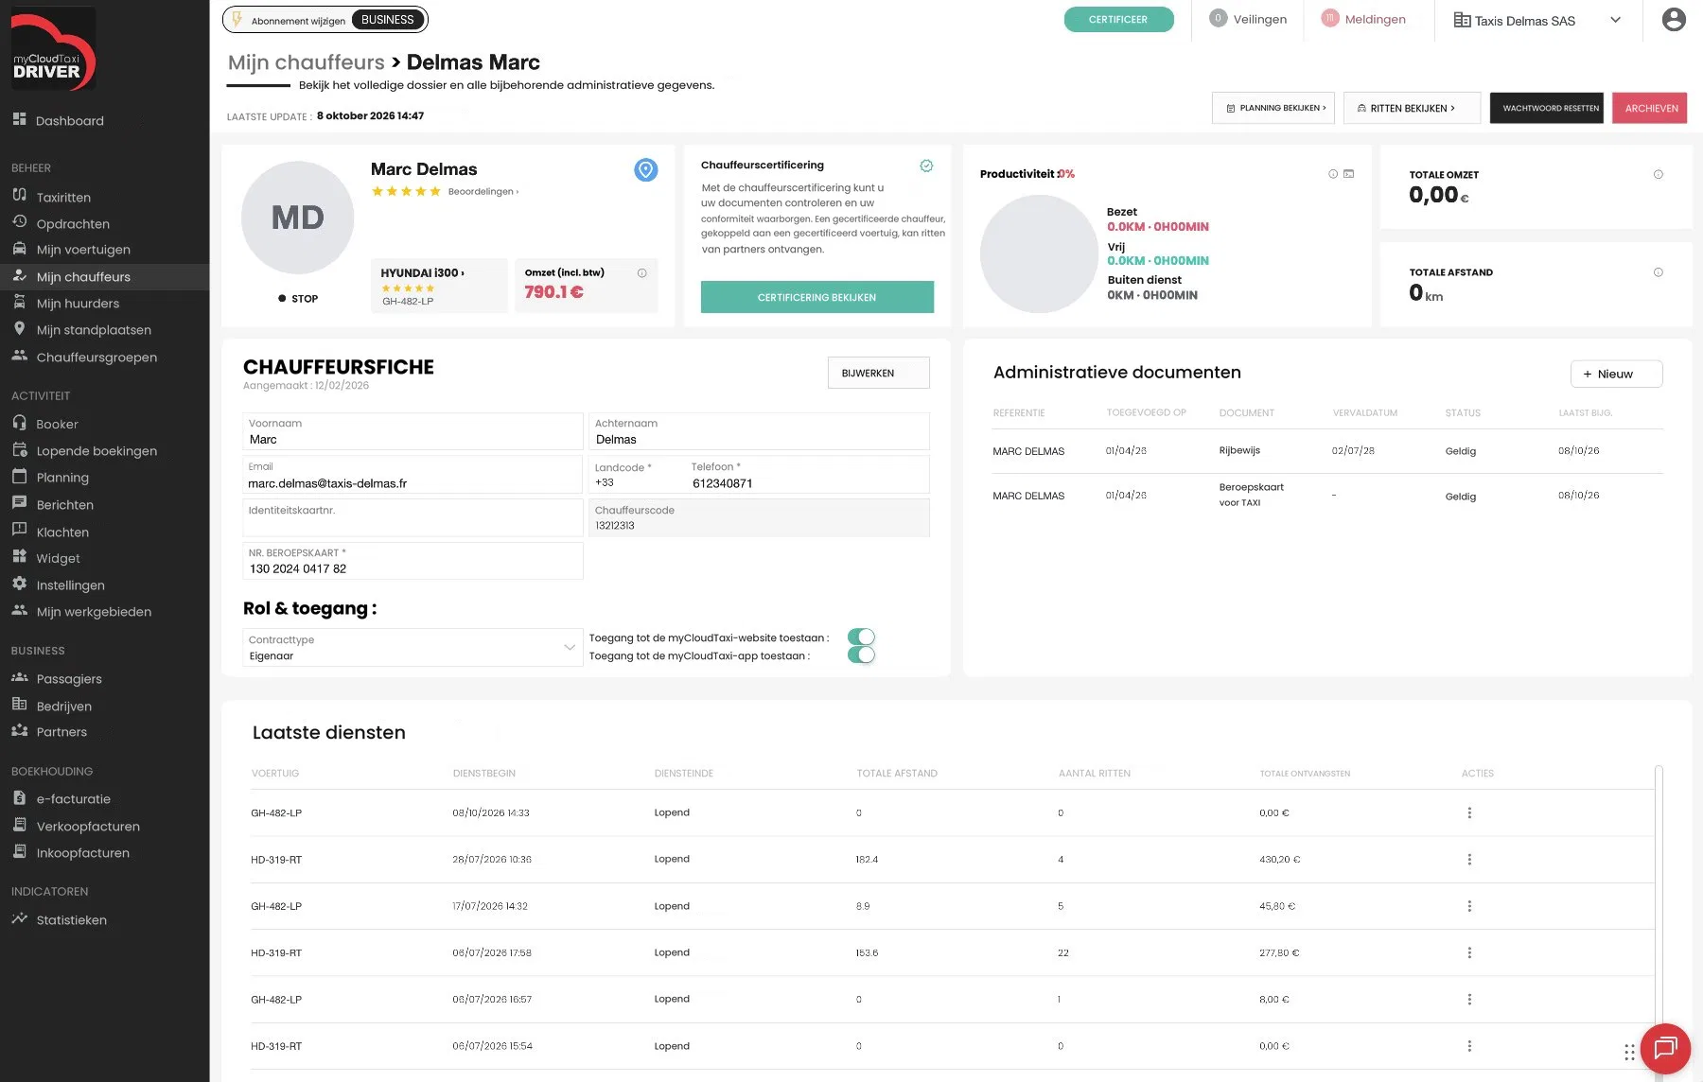This screenshot has width=1703, height=1082.
Task: Click Certificering bekijken button
Action: pos(817,297)
